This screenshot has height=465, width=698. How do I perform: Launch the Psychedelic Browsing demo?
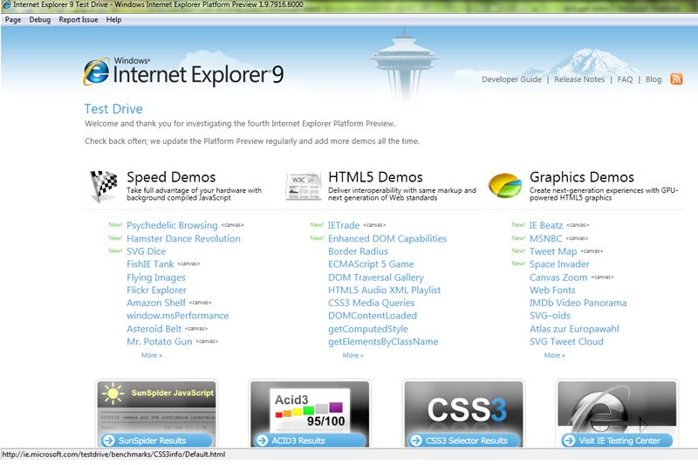point(172,225)
